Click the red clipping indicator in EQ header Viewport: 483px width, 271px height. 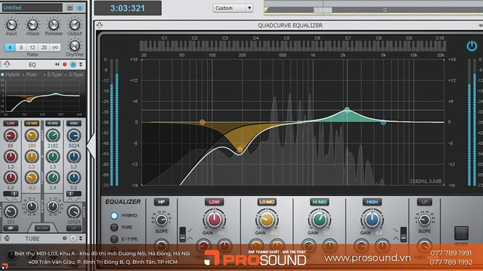65,64
